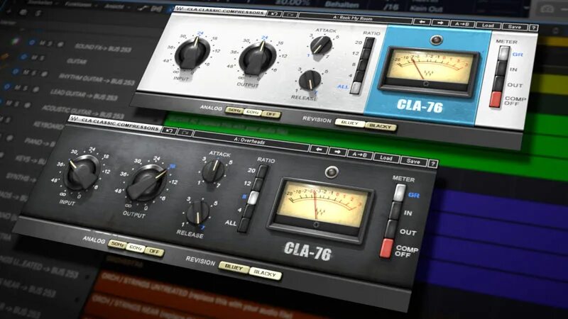
Task: Set analog 60Hz on silver CLA-76
Action: [252, 112]
